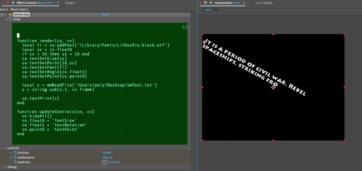This screenshot has height=171, width=362.
Task: Click the right-middle layer edge handle
Action: pos(344,87)
